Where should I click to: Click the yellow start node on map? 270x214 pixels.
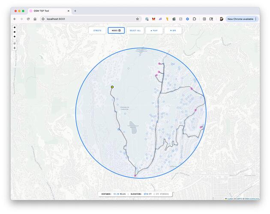[x=112, y=87]
